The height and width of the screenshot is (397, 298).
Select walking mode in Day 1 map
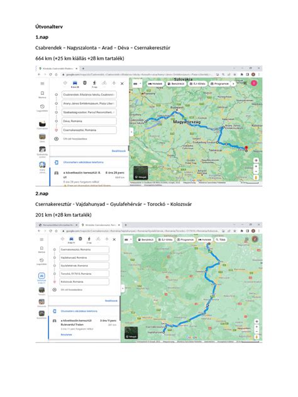point(94,84)
